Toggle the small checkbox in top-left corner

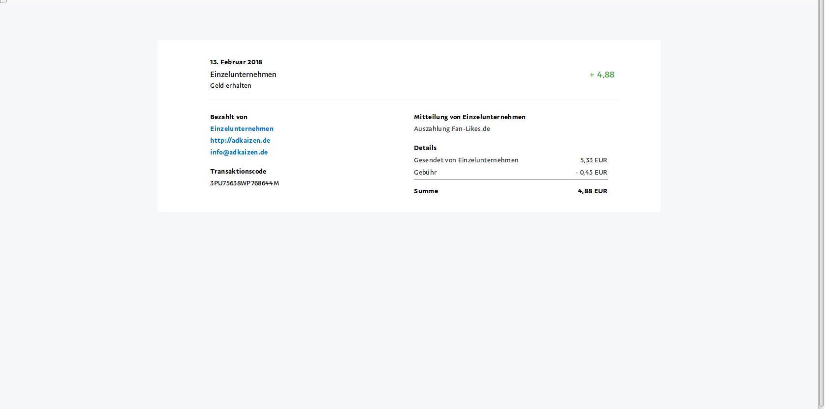pos(3,1)
